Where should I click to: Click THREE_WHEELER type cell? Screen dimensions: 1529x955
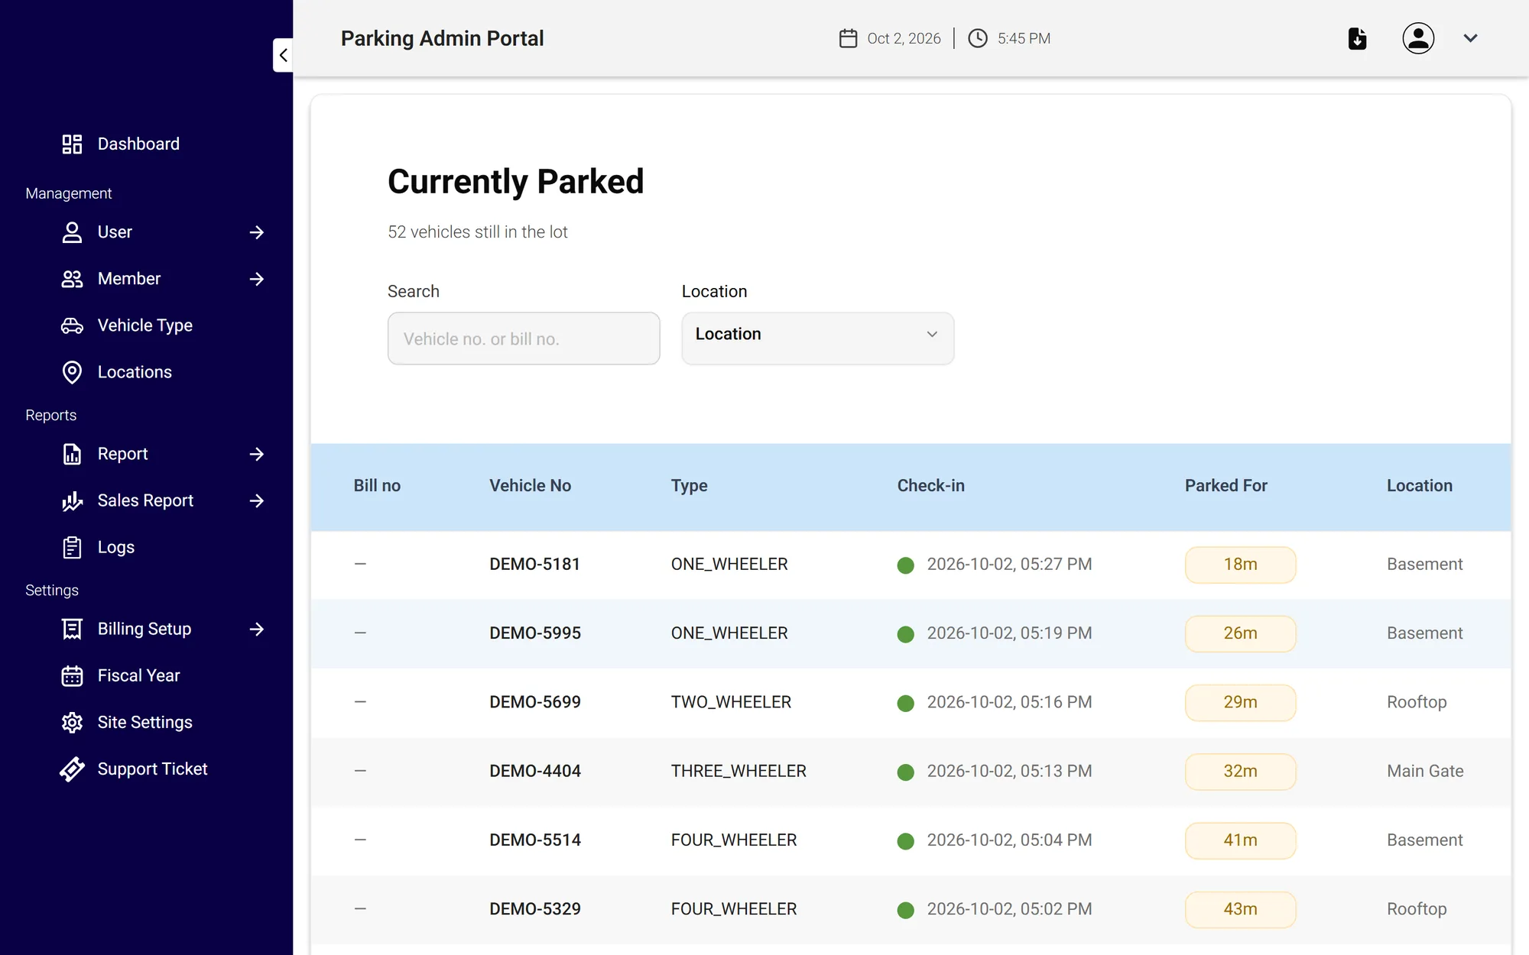739,772
